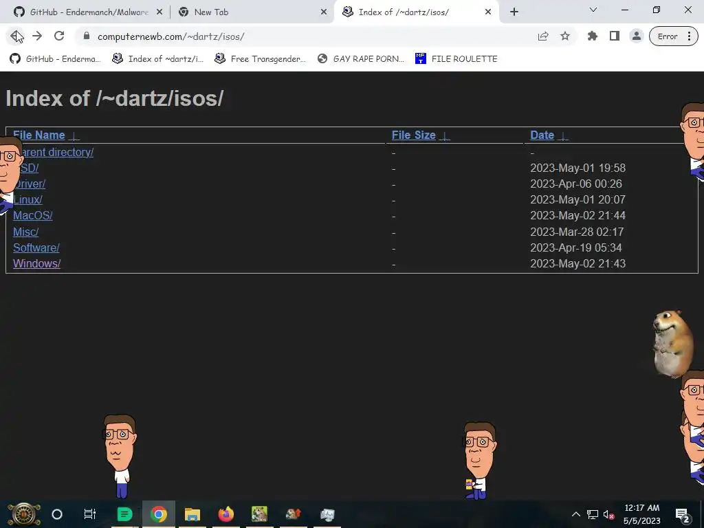
Task: Click the arrow beside File Name header
Action: click(x=74, y=136)
